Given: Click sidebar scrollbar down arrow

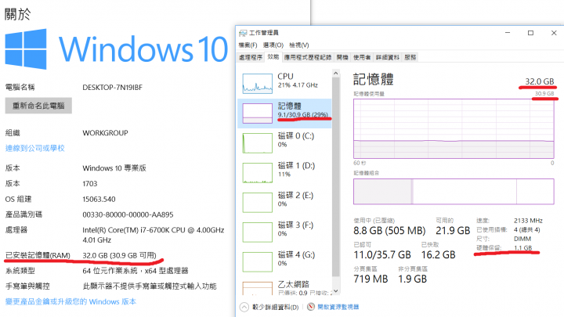Looking at the screenshot, I should click(335, 290).
